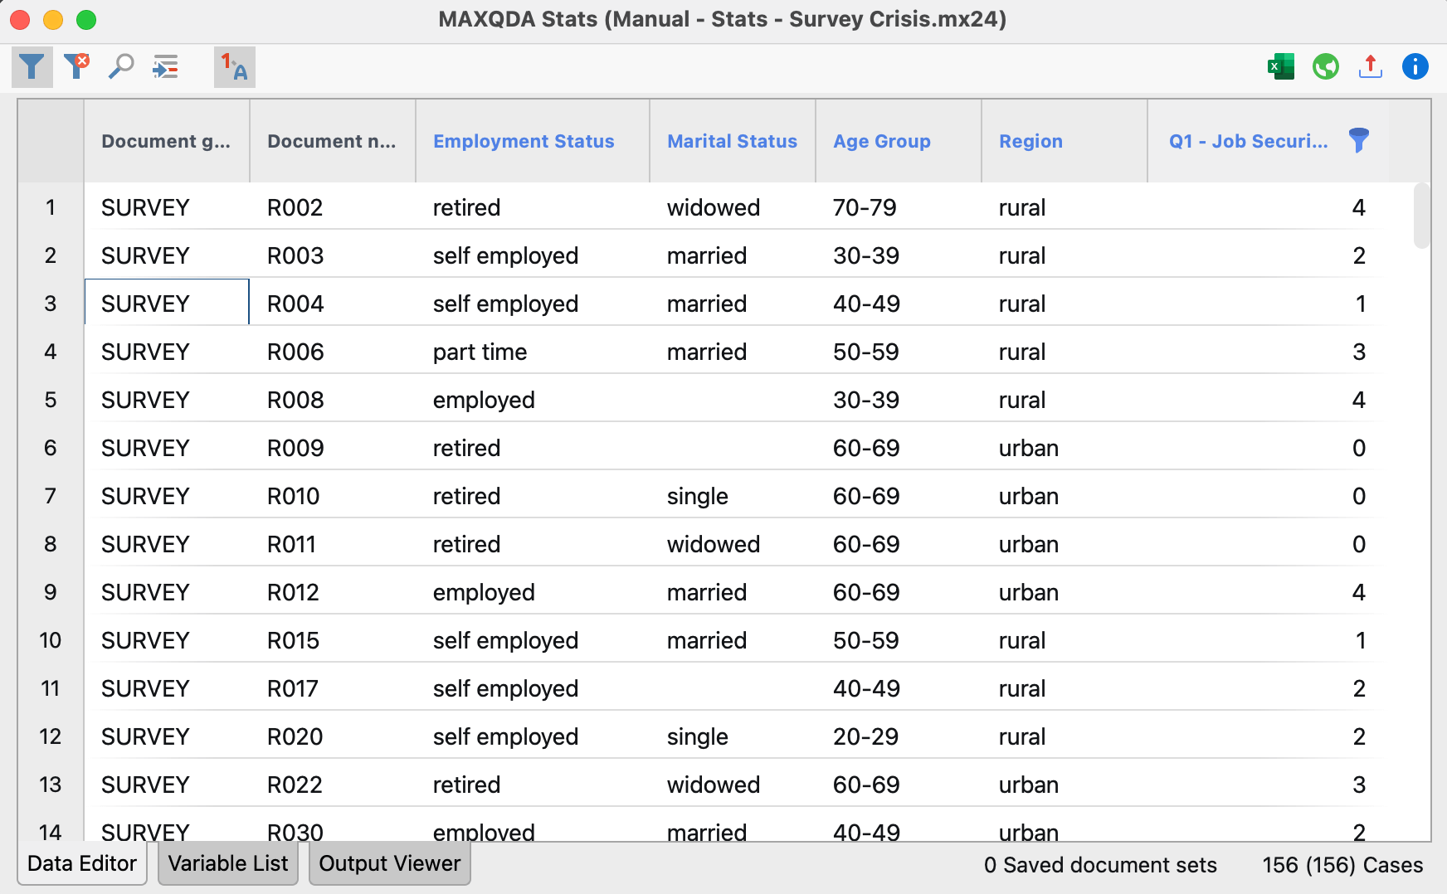Select row number 13 header

coord(51,785)
